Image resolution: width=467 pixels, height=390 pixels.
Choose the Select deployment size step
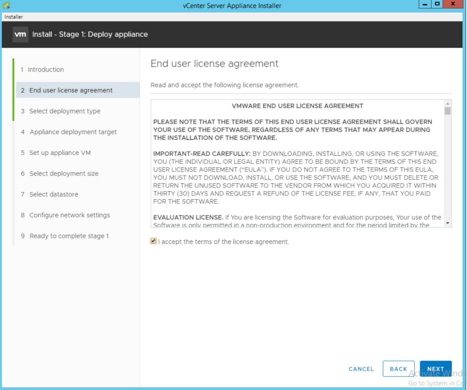pos(64,174)
